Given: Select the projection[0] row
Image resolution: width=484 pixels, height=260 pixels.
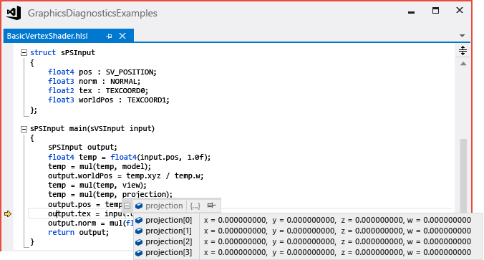Looking at the screenshot, I should click(x=308, y=220).
